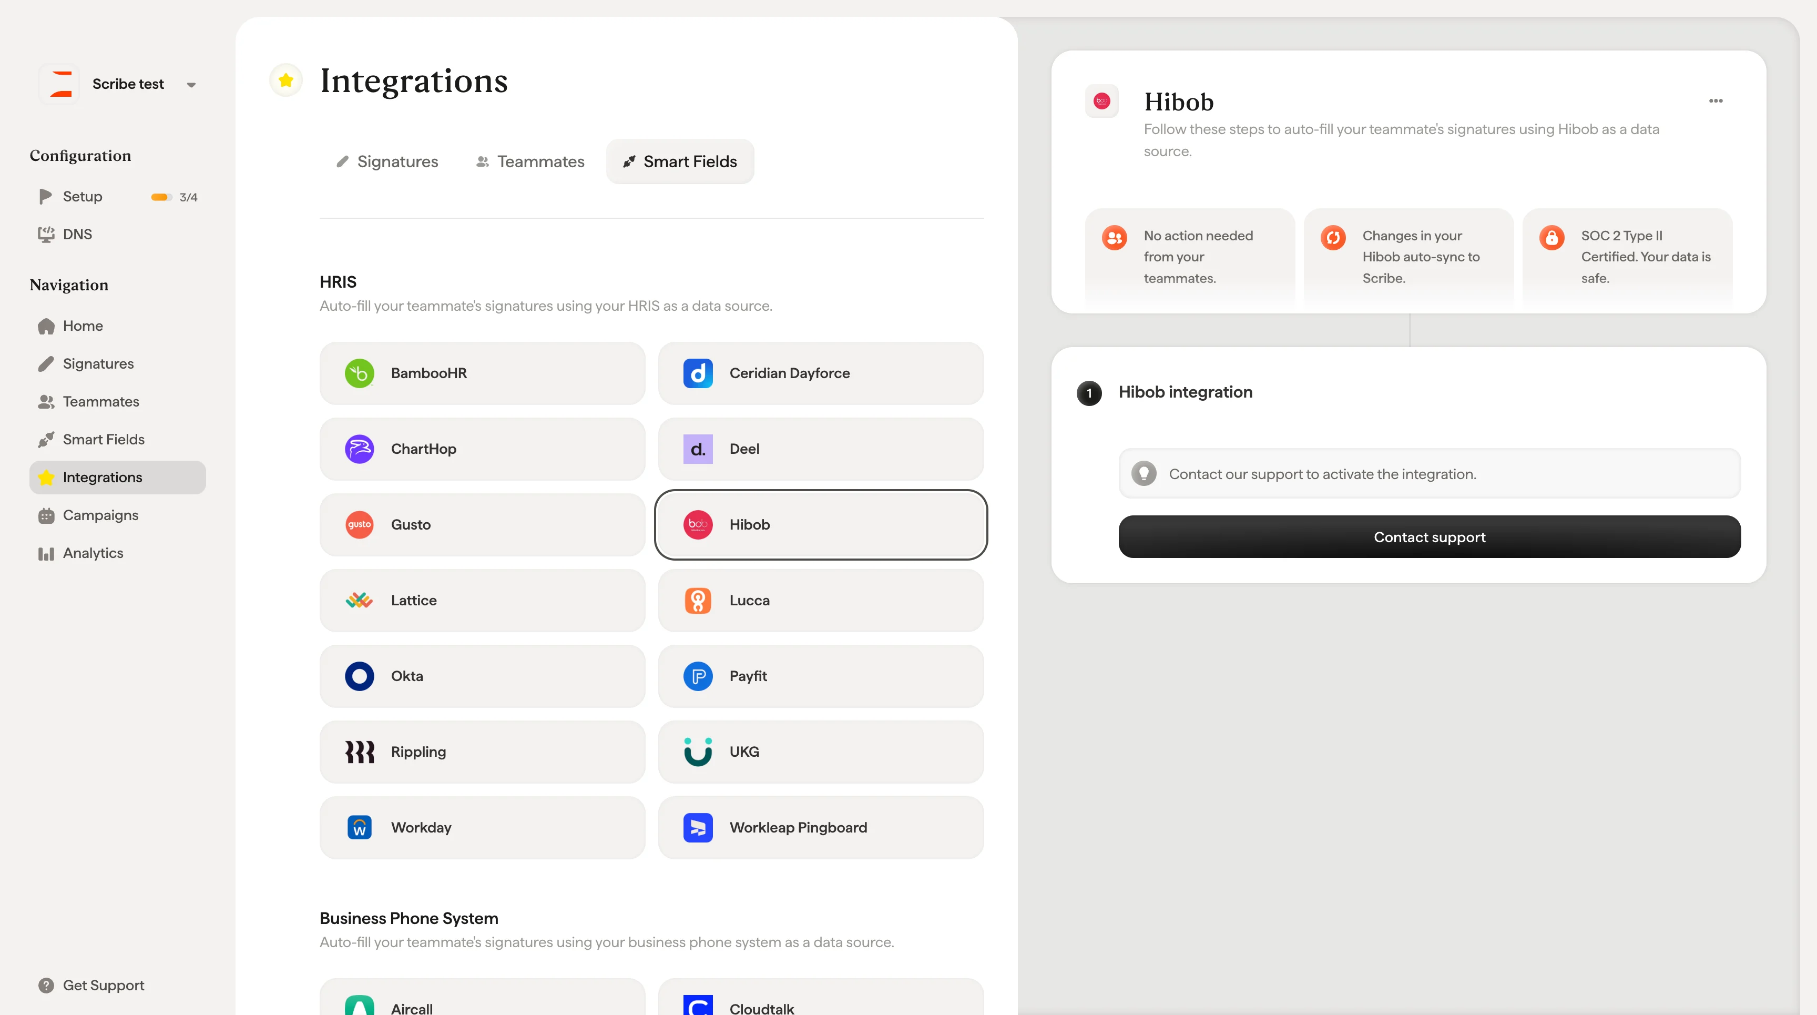Viewport: 1817px width, 1015px height.
Task: Open the Analytics page
Action: [117, 553]
